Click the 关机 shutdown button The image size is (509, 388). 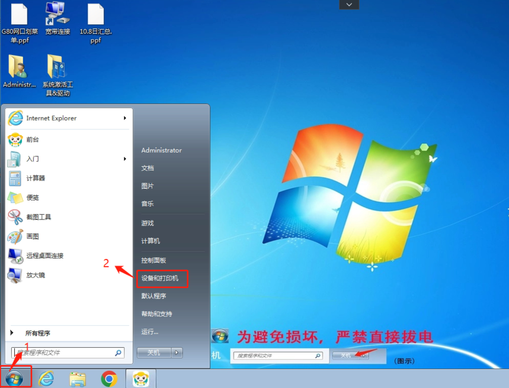click(x=154, y=353)
